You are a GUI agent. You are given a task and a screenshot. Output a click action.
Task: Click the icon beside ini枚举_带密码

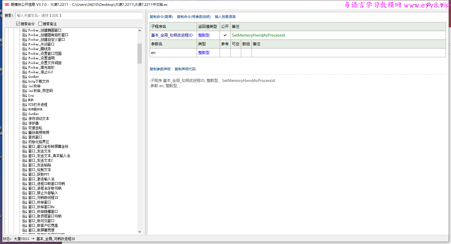[x=25, y=91]
